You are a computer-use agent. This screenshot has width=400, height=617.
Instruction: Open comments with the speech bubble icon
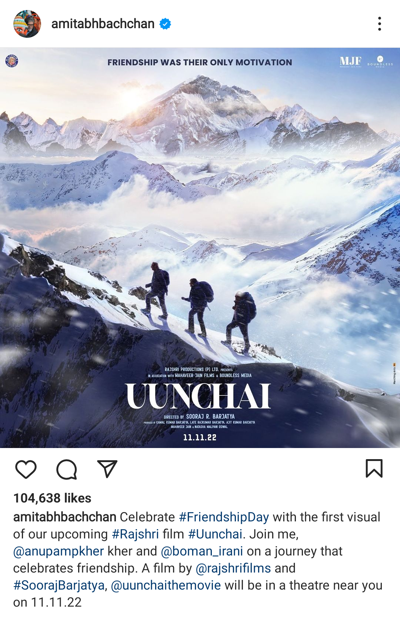pyautogui.click(x=67, y=469)
